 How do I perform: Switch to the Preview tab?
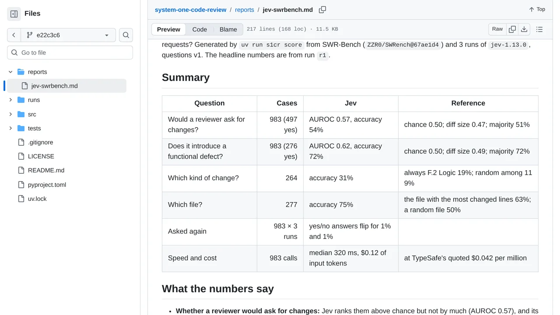pos(168,29)
